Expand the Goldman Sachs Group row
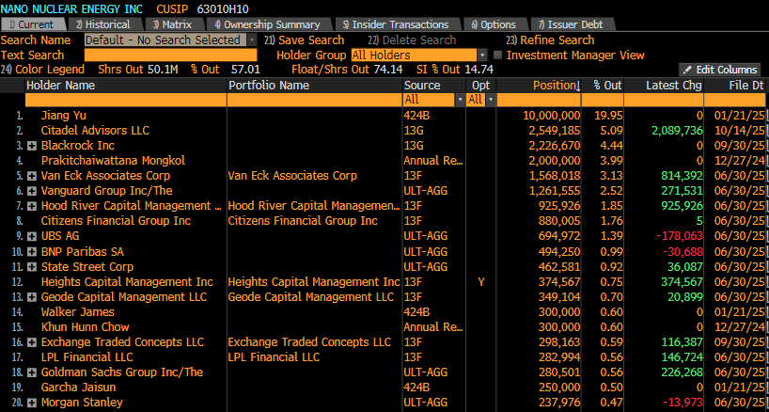Viewport: 769px width, 412px height. pos(32,372)
